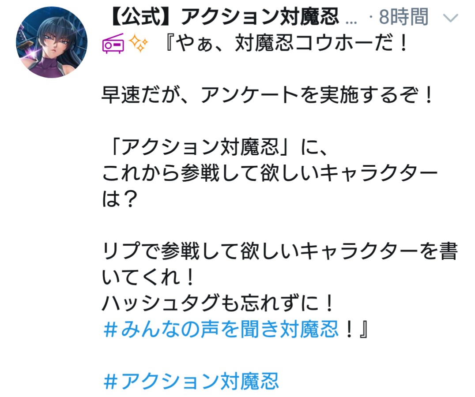The image size is (475, 397).
Task: Open the tweet options chevron menu
Action: coord(450,18)
